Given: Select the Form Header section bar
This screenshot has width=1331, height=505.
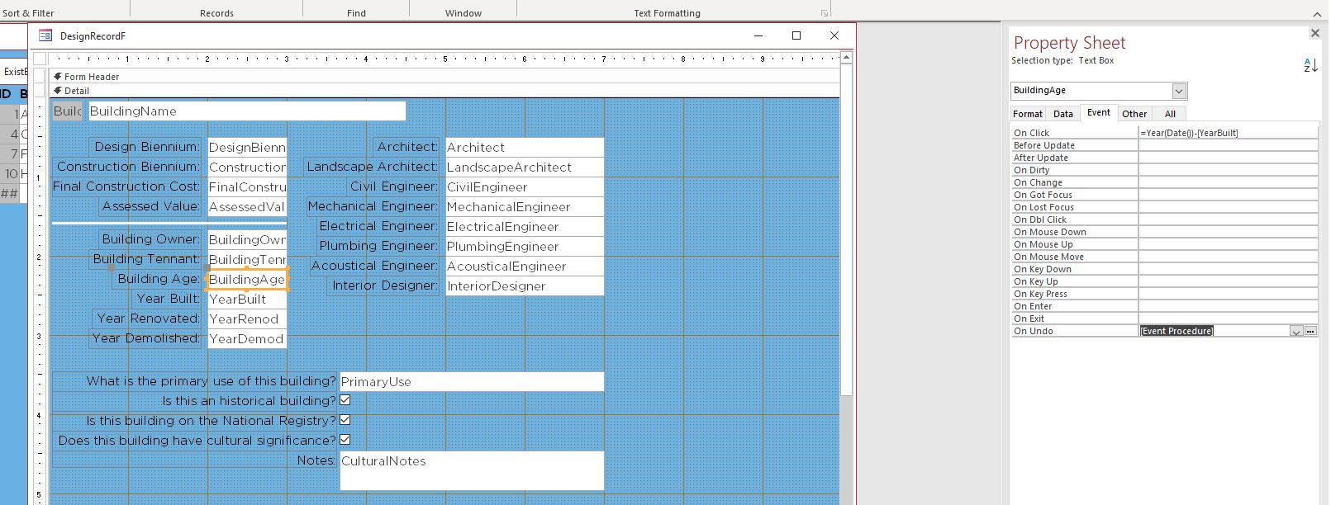Looking at the screenshot, I should pyautogui.click(x=444, y=76).
